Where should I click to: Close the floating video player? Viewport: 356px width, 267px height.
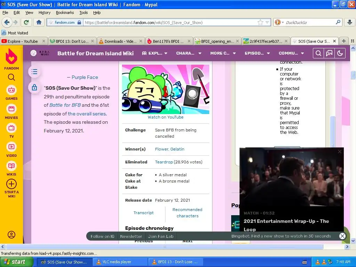339,152
